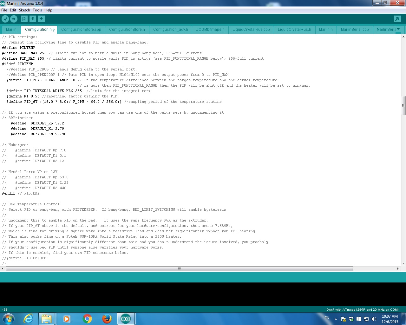Save the sketch with Save icon
The height and width of the screenshot is (325, 406).
click(x=41, y=19)
